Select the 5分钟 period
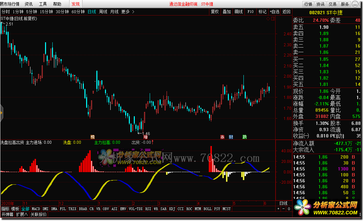The width and height of the screenshot is (364, 221). click(31, 12)
